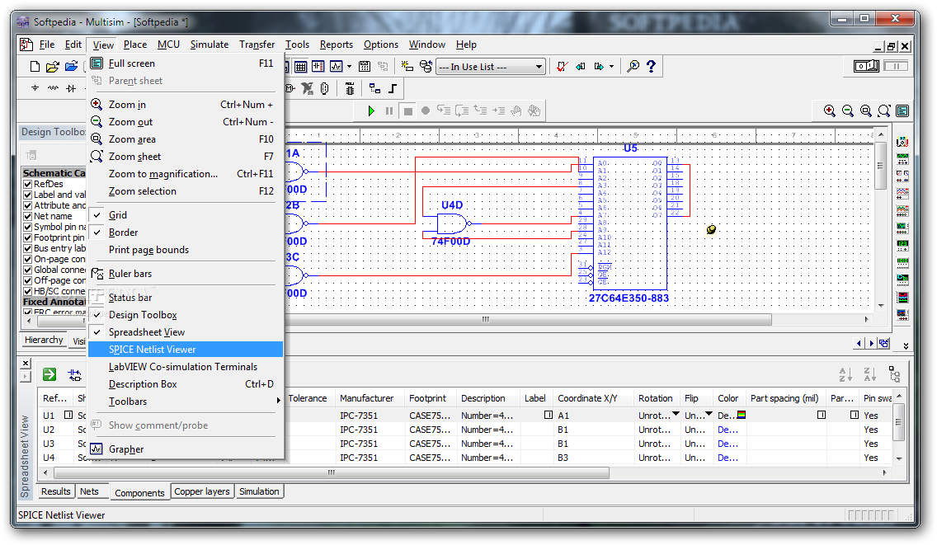The height and width of the screenshot is (545, 937).
Task: Click U1 color swatch in Color column
Action: click(x=741, y=415)
